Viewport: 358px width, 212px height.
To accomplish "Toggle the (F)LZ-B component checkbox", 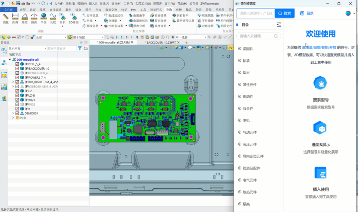I will click(17, 95).
